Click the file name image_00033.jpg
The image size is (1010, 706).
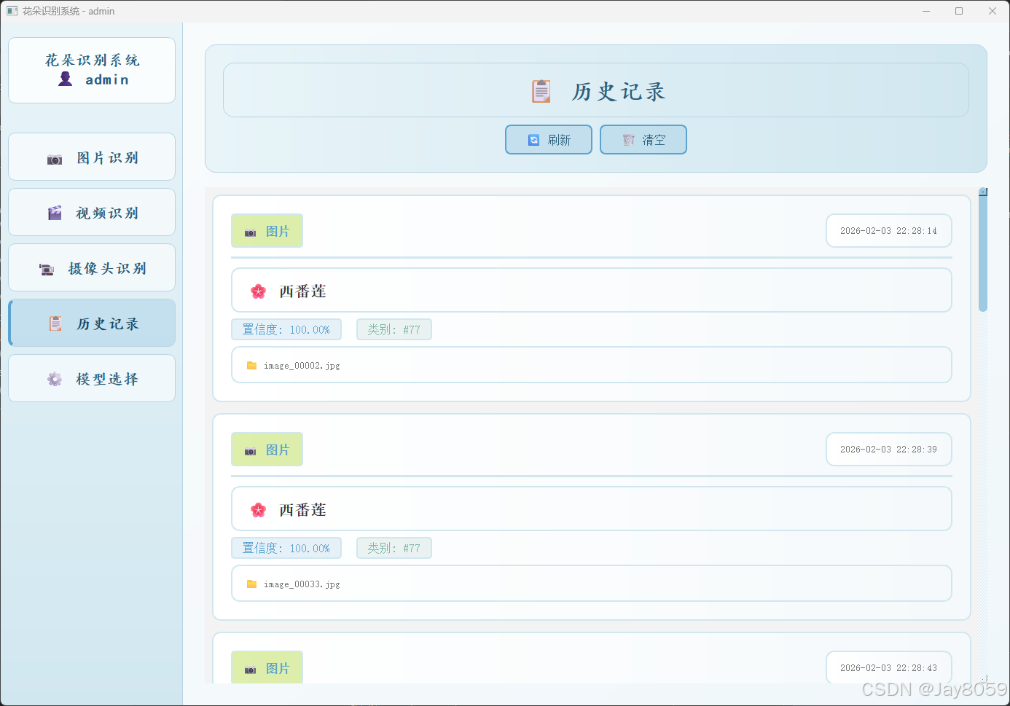[x=302, y=584]
